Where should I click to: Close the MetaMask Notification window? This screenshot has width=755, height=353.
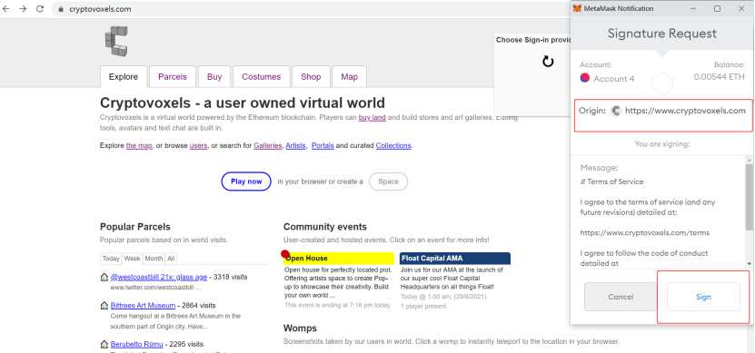(741, 9)
